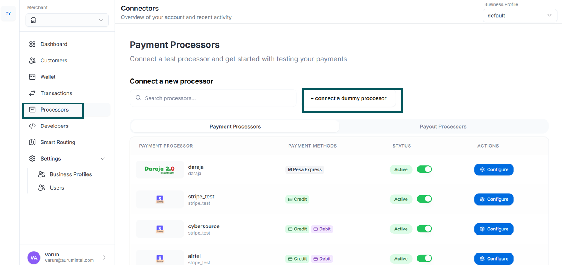
Task: Expand the varun account chevron
Action: click(x=104, y=258)
